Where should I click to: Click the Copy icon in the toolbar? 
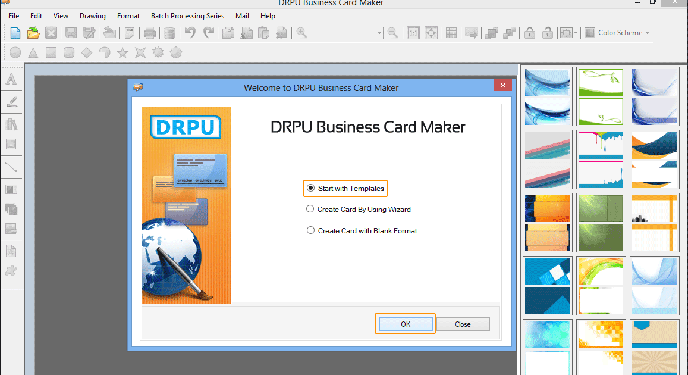click(228, 33)
